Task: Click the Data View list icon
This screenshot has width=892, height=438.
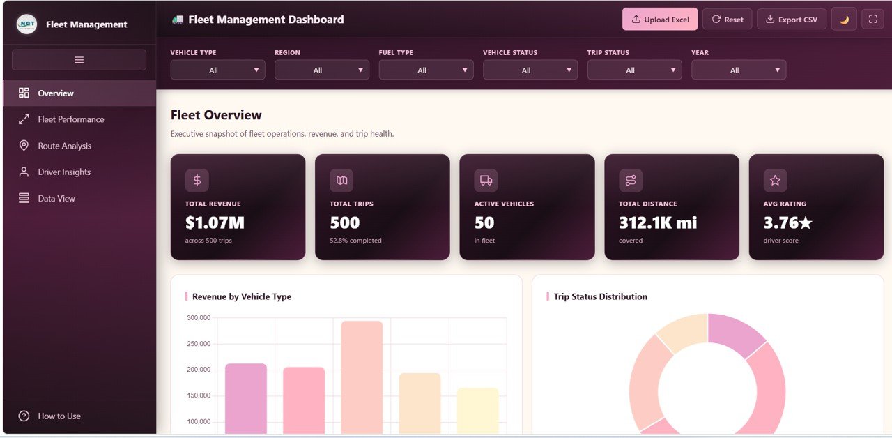Action: (24, 198)
